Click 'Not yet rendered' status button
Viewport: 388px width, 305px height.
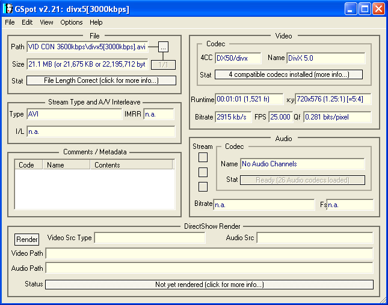click(209, 285)
